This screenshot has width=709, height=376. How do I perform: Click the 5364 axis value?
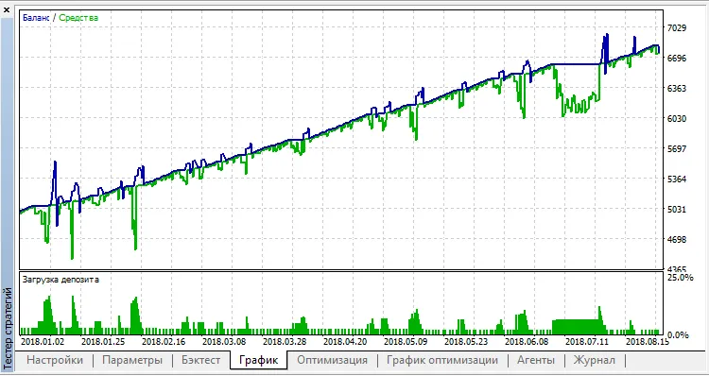coord(678,179)
